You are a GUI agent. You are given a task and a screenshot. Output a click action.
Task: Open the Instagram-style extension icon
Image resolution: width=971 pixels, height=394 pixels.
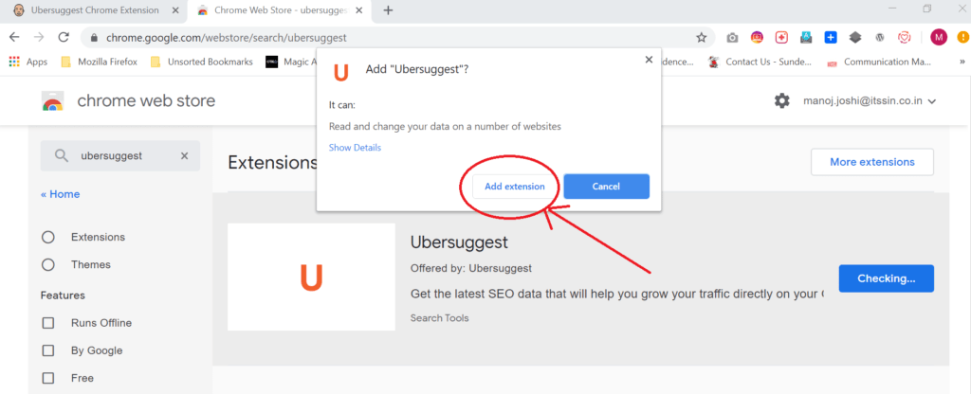757,38
